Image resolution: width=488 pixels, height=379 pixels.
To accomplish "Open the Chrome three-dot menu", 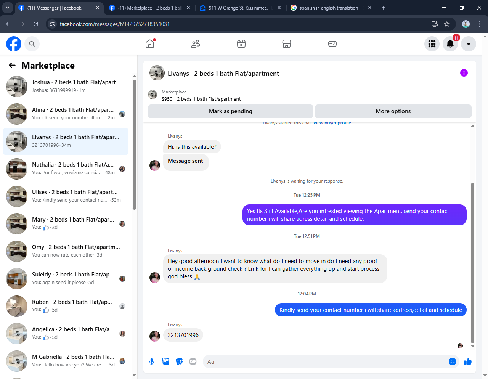I will pyautogui.click(x=480, y=24).
